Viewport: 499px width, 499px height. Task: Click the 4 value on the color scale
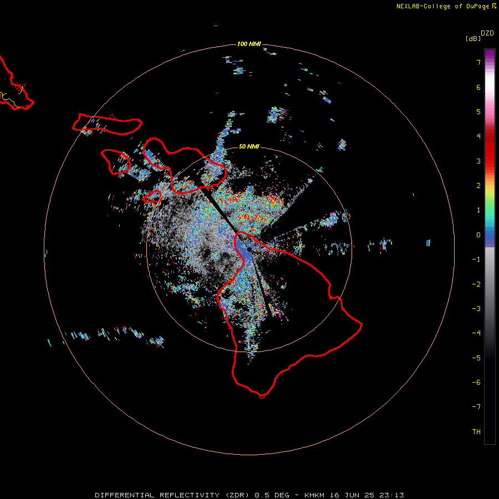coord(478,136)
